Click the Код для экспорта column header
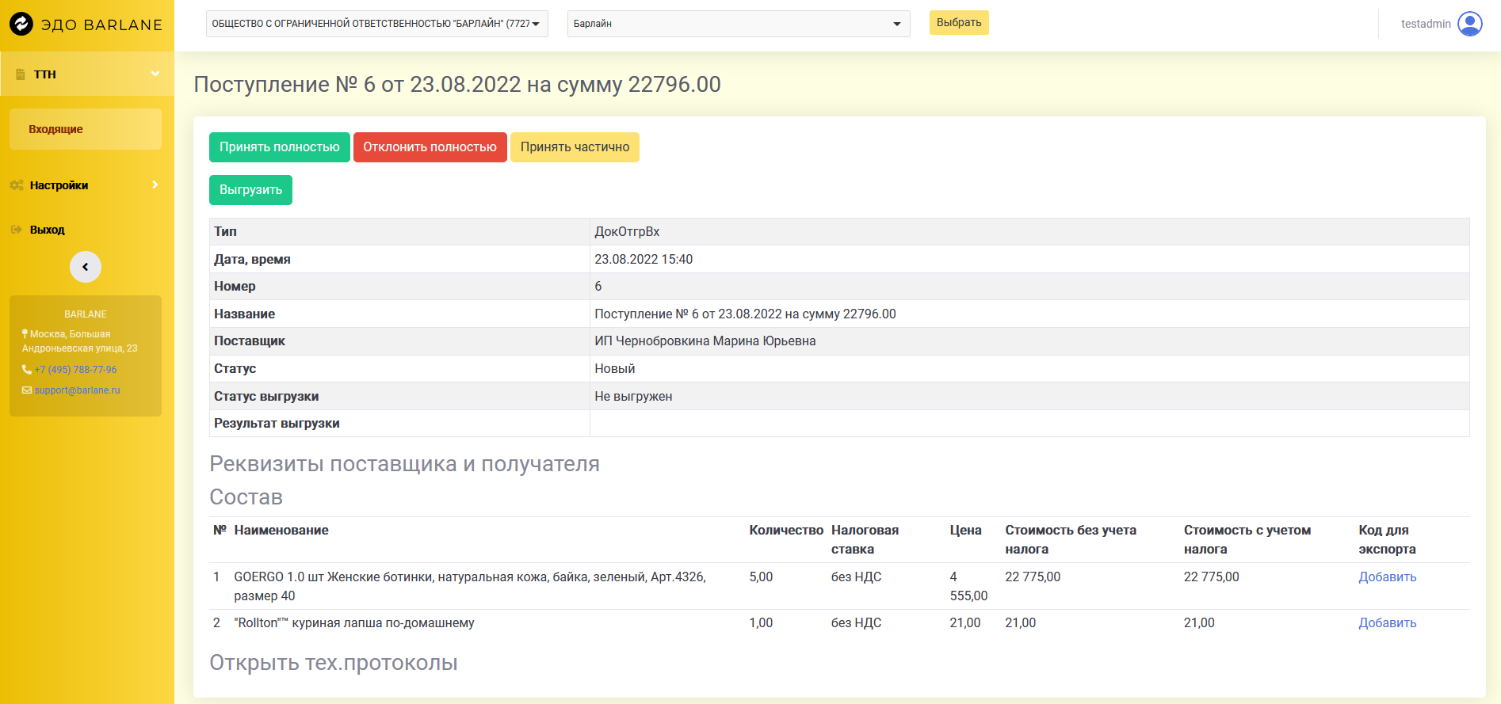1501x704 pixels. click(1387, 540)
